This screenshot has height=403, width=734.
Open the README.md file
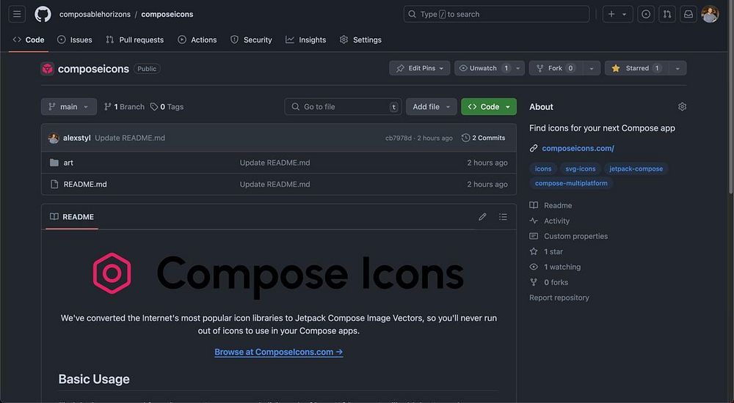(x=85, y=184)
